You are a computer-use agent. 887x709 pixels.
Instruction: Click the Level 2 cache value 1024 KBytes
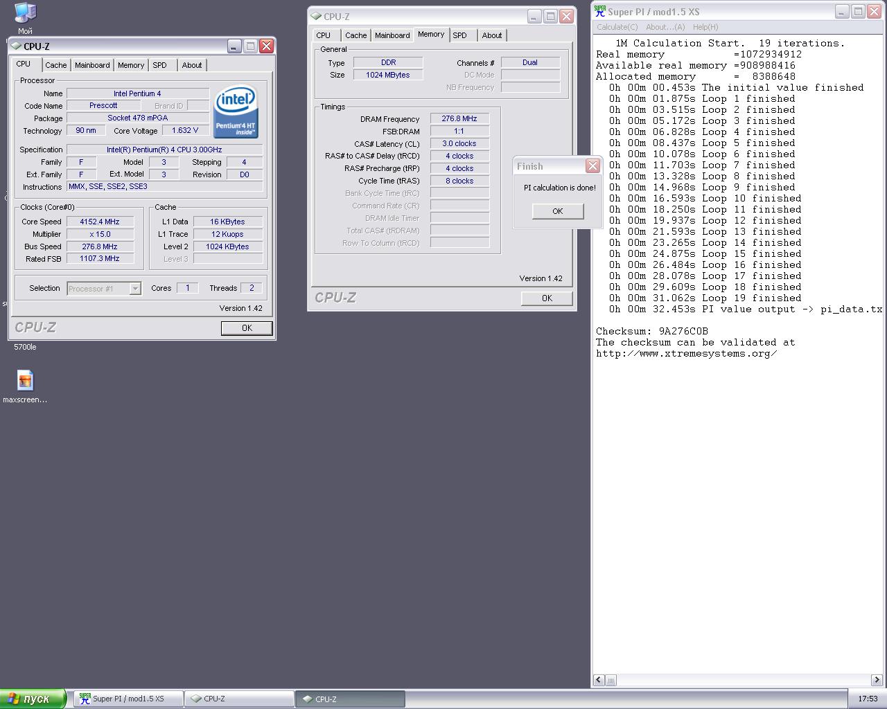[227, 246]
